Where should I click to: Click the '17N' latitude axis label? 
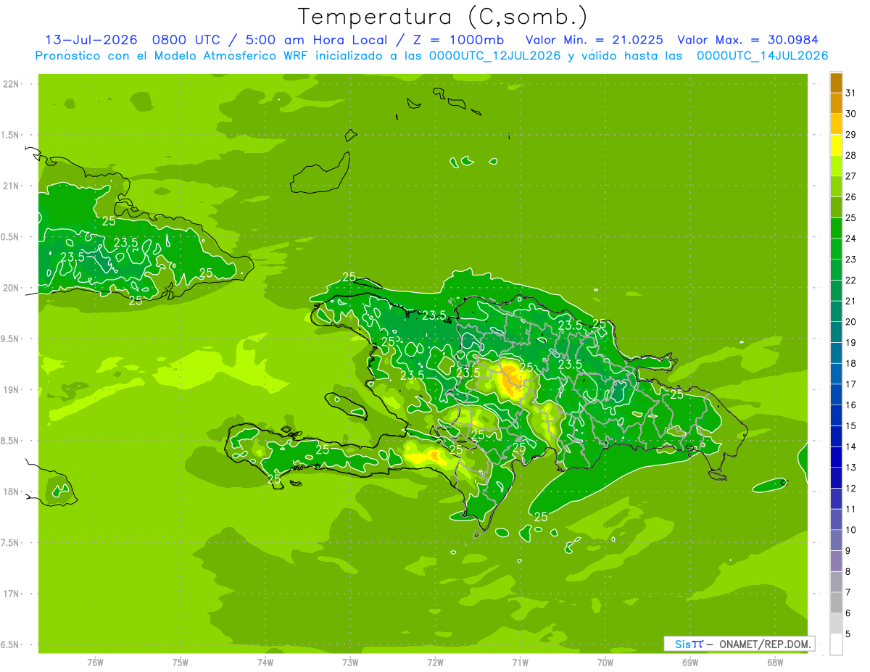click(x=12, y=594)
